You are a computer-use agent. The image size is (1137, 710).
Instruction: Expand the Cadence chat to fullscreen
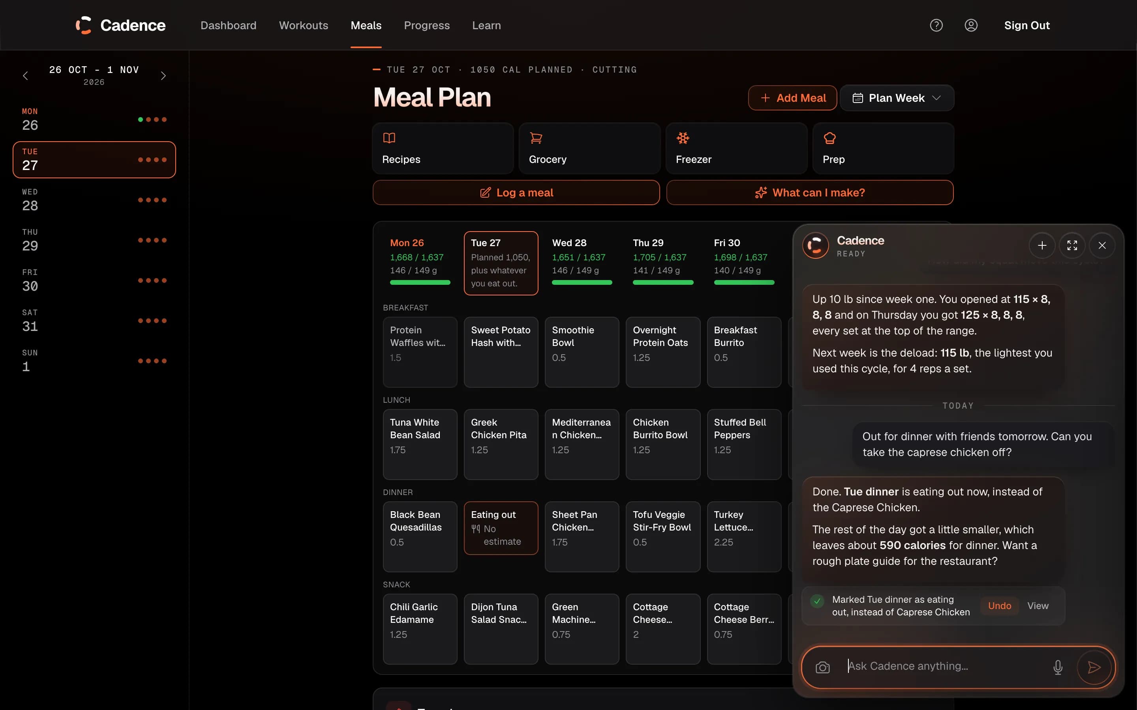point(1072,245)
